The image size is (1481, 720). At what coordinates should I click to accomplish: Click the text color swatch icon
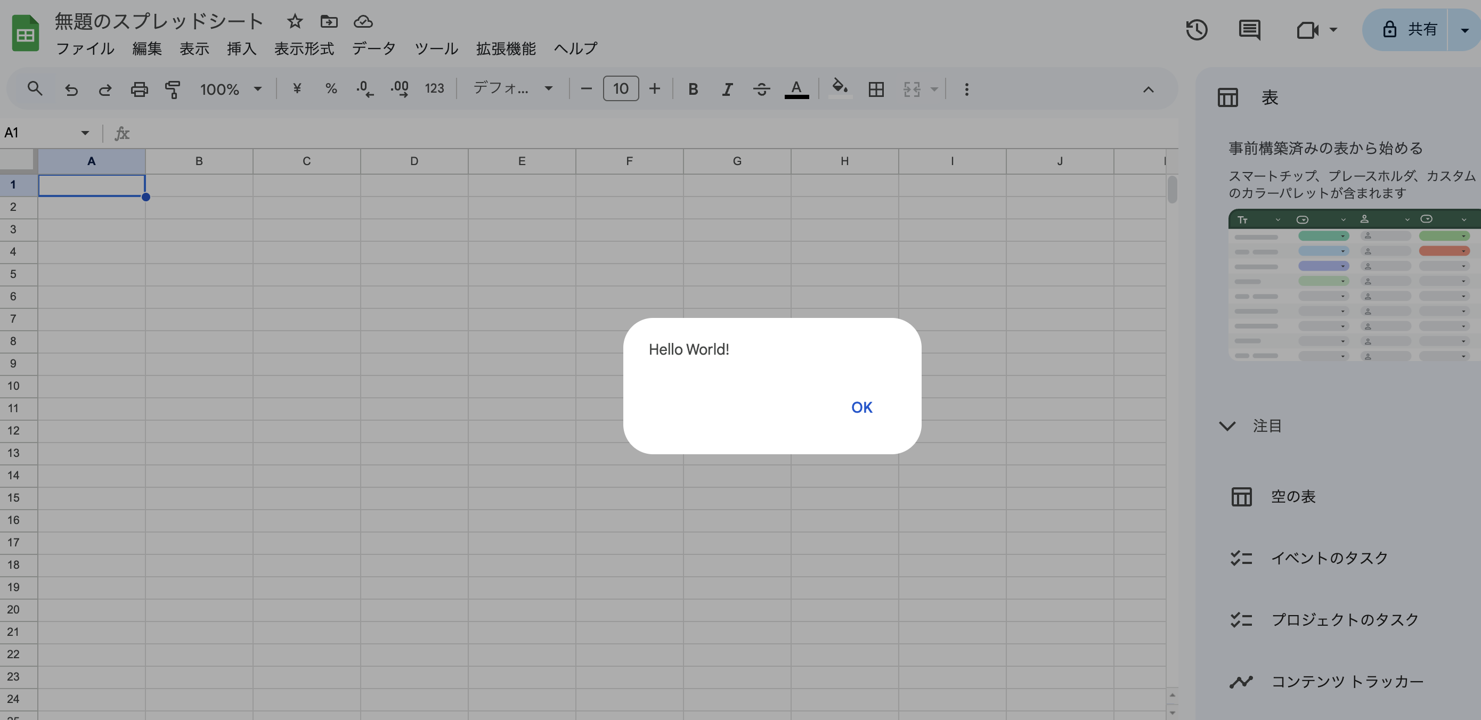[x=796, y=89]
